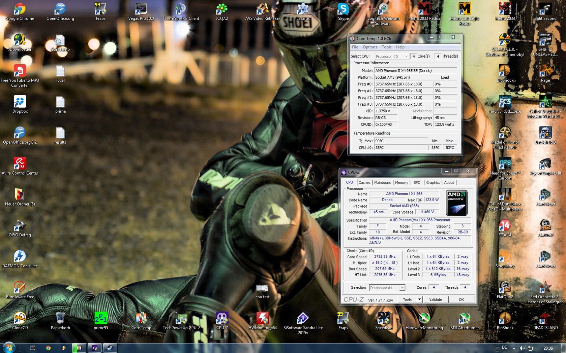Launch Vegas Pro 10.0 from the desktop

[x=141, y=12]
